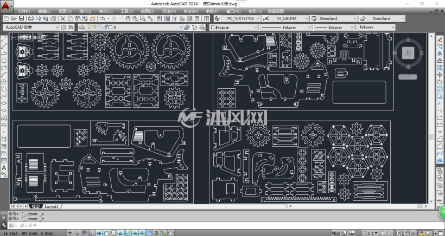Screen dimensions: 445x236
Task: Click the horizontal scrollbar below the drawing
Action: [x=358, y=206]
